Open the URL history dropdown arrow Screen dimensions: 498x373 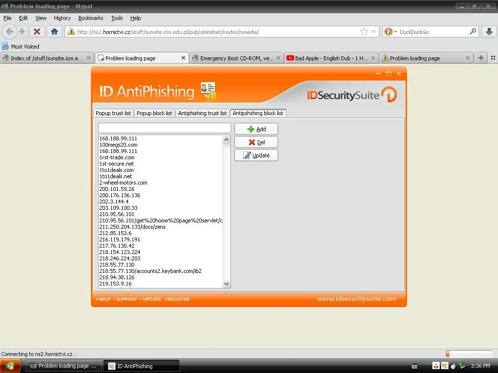click(x=374, y=32)
